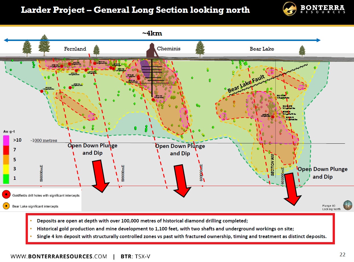
Task: Click the magenta >10 g/t legend swatch
Action: pos(7,140)
